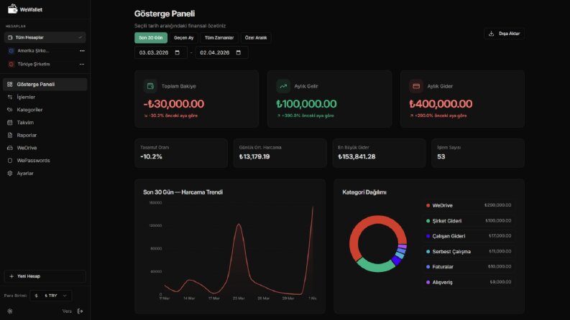Click the WePasswords shield icon
Image resolution: width=570 pixels, height=320 pixels.
coord(10,161)
